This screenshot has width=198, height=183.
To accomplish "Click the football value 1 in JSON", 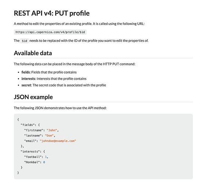I will (46, 157).
